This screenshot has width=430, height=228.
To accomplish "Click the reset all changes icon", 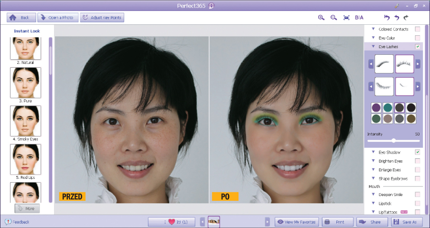I will [x=387, y=18].
